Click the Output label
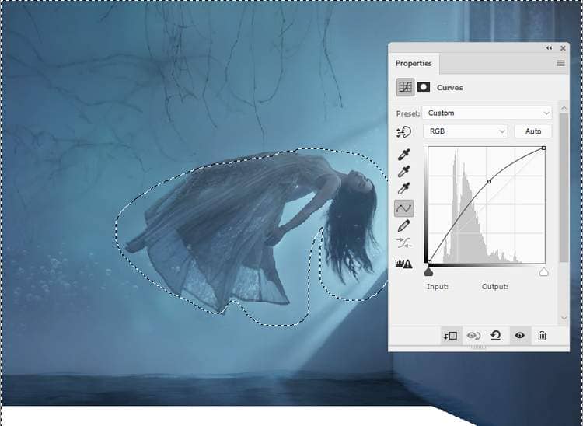This screenshot has height=426, width=583. pyautogui.click(x=495, y=287)
